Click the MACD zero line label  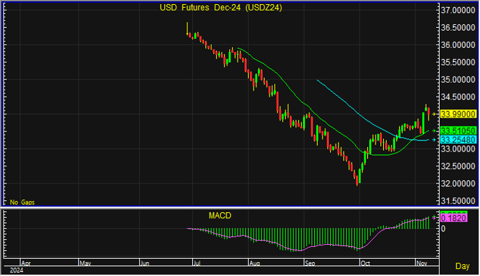[x=443, y=229]
